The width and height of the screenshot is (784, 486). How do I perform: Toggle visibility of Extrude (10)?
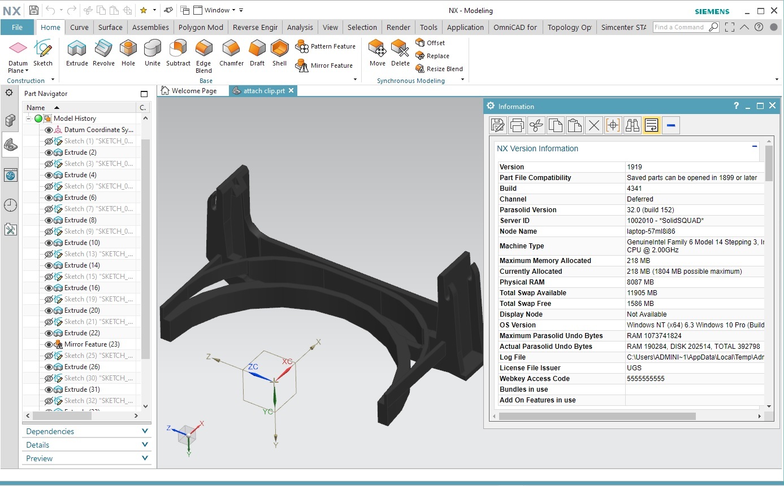click(49, 243)
